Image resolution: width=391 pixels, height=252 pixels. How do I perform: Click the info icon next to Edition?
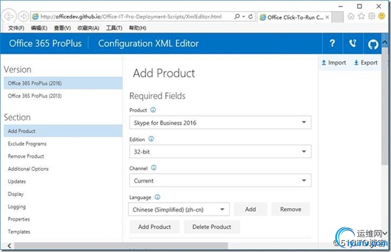pyautogui.click(x=151, y=139)
